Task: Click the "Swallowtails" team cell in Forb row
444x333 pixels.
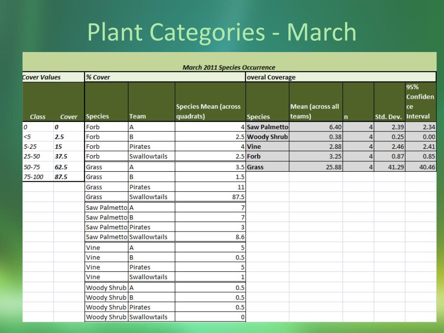Action: pos(148,156)
